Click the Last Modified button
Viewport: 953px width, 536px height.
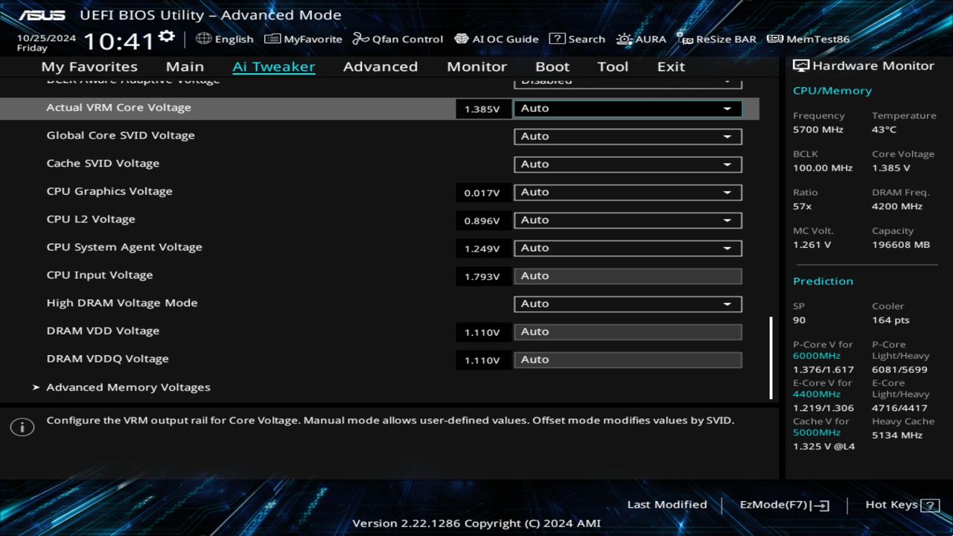[x=667, y=505]
